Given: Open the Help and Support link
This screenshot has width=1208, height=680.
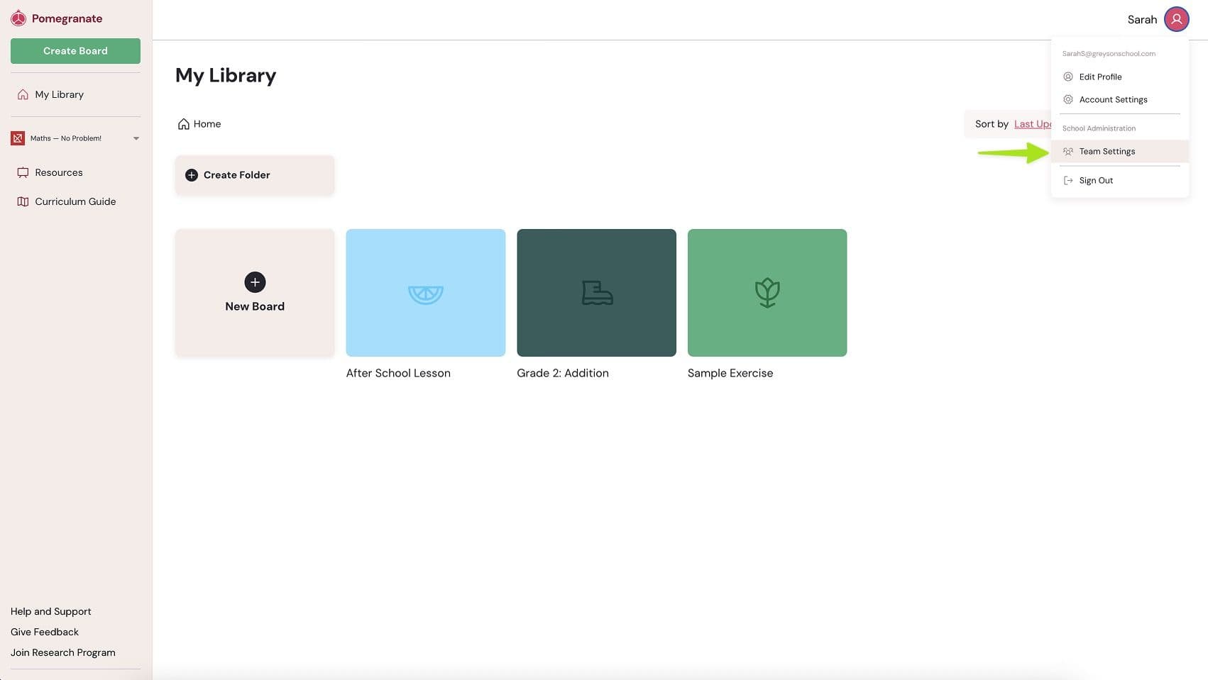Looking at the screenshot, I should pyautogui.click(x=51, y=611).
